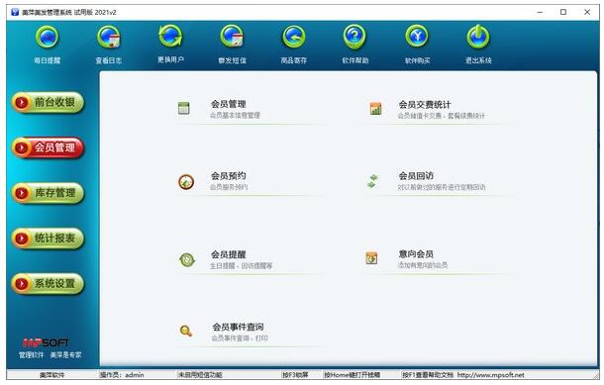604x385 pixels.
Task: Click the 商品寄存 goods deposit icon
Action: [293, 38]
